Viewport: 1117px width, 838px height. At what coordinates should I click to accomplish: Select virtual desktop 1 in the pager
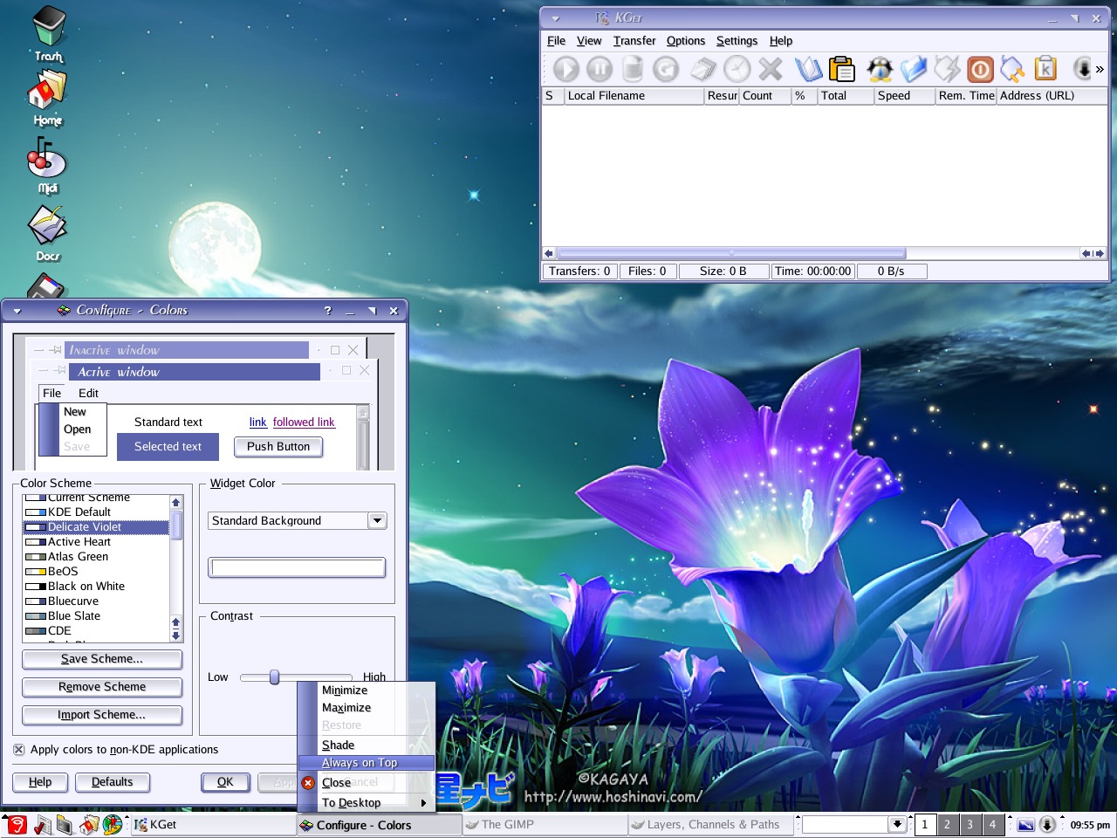pyautogui.click(x=925, y=824)
